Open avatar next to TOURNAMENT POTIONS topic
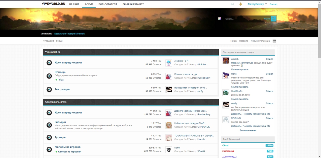 169,137
